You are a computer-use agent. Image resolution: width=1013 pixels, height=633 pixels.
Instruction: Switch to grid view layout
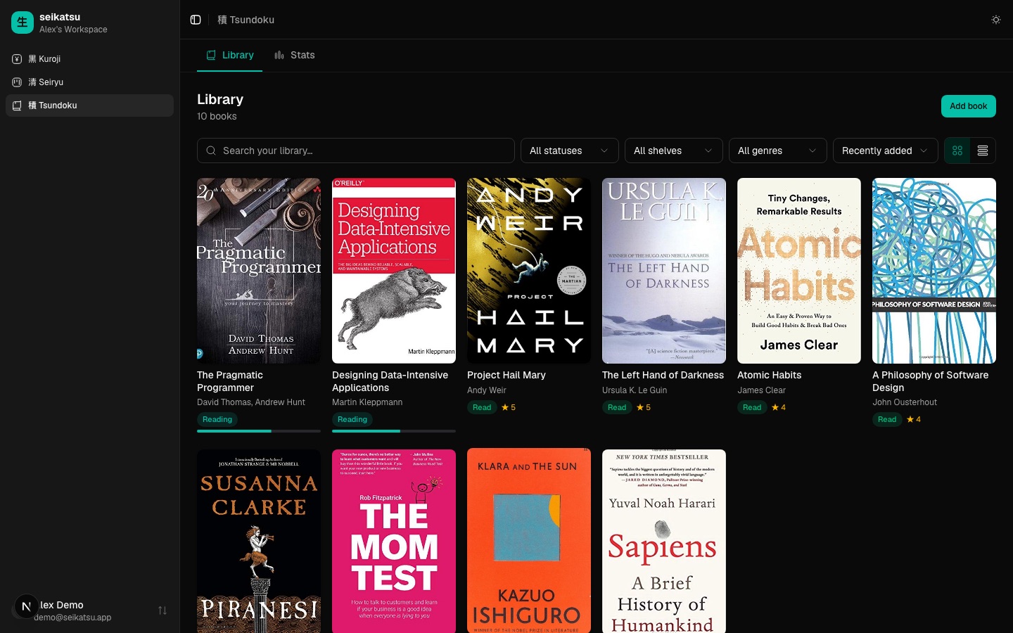point(957,151)
